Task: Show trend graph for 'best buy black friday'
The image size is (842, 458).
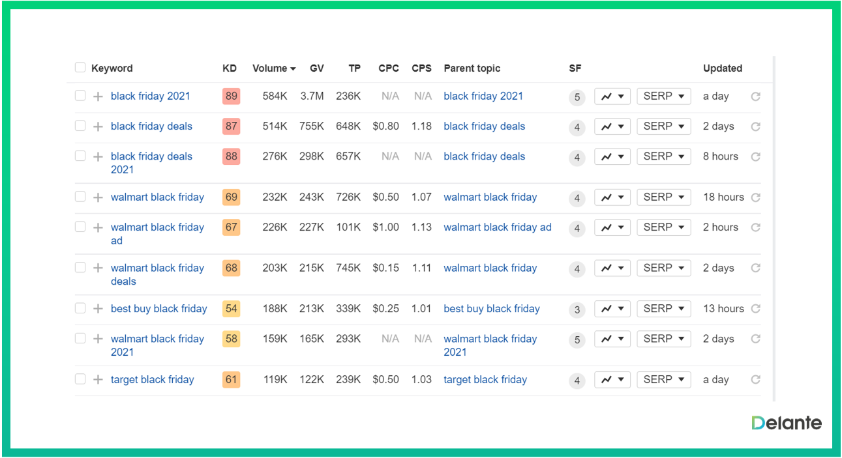Action: (612, 309)
